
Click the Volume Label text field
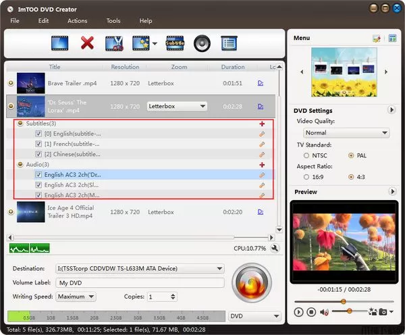(x=138, y=282)
